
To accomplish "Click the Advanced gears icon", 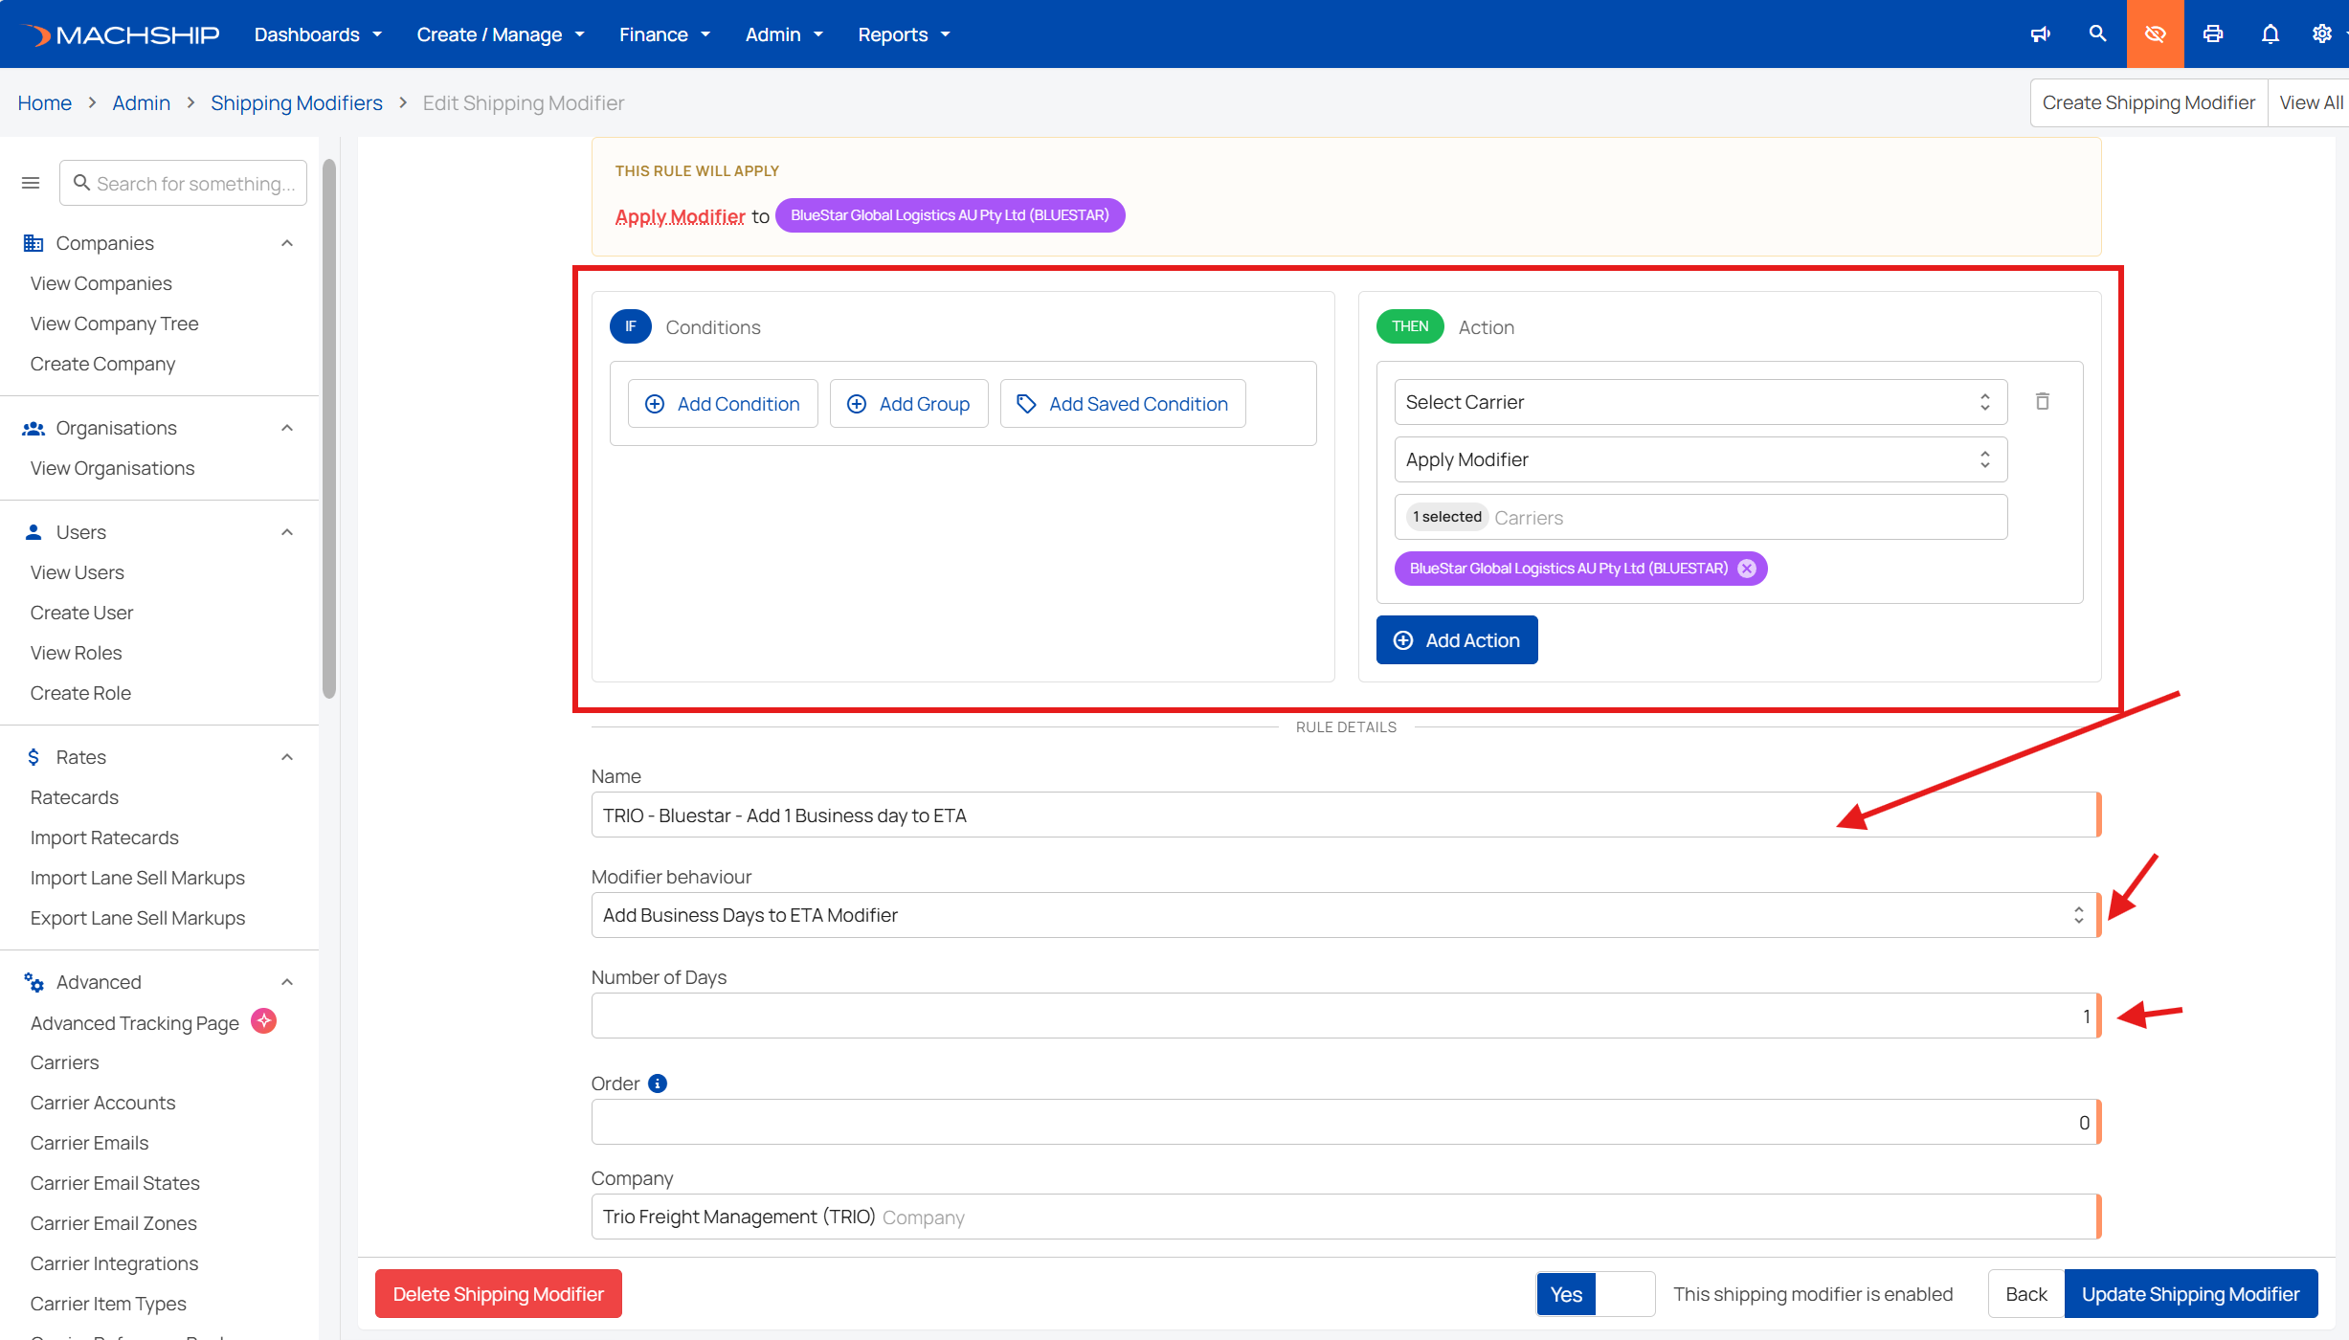I will [34, 982].
